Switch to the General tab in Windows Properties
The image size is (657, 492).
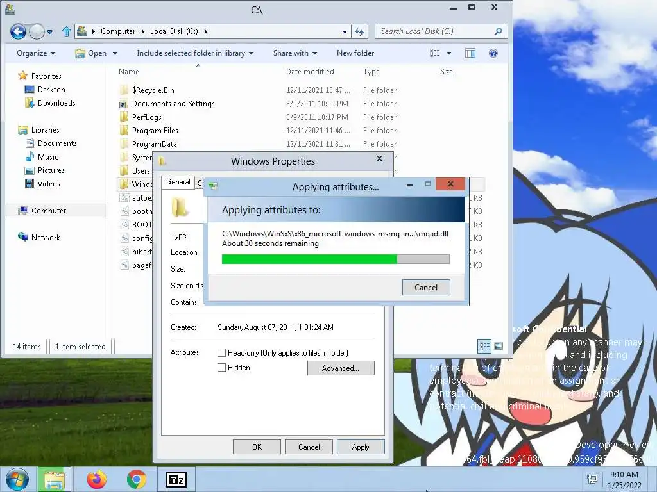(x=178, y=182)
